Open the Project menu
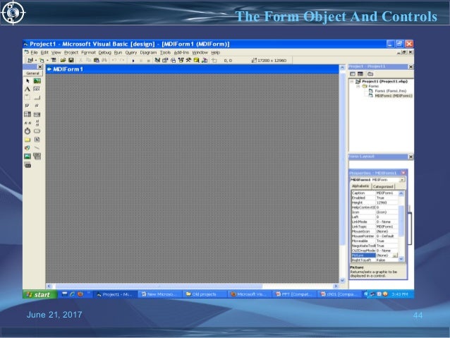450x338 pixels. pos(71,52)
